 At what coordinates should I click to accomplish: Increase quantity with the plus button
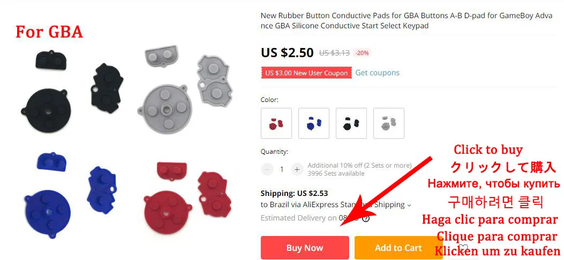(297, 169)
